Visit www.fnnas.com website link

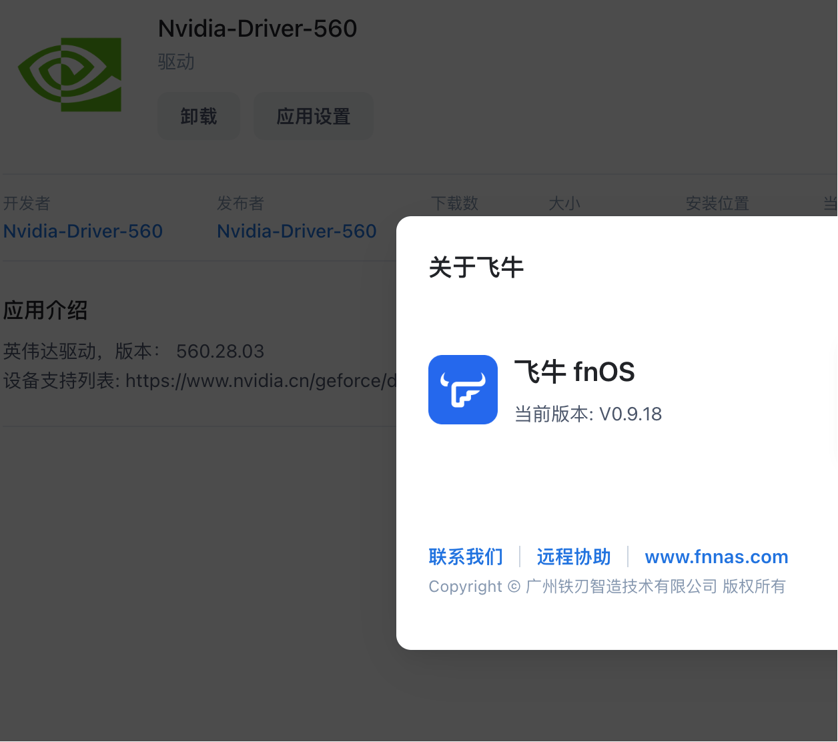tap(717, 556)
